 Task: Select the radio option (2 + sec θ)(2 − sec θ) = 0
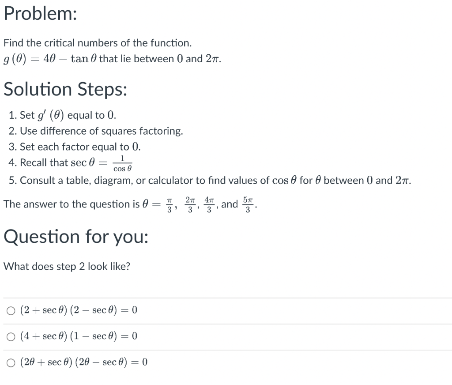10,310
